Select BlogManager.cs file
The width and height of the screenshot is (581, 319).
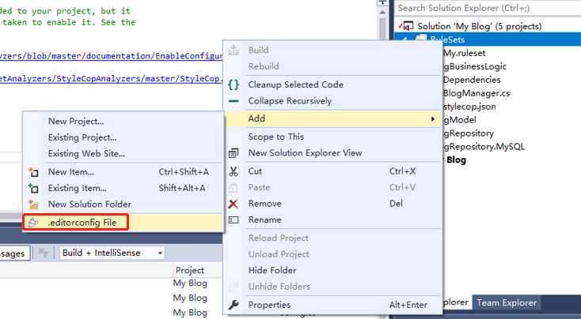tap(477, 93)
